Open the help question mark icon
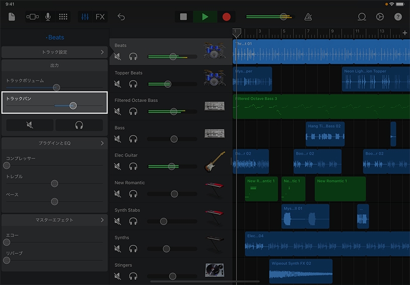This screenshot has width=410, height=285. [x=398, y=17]
